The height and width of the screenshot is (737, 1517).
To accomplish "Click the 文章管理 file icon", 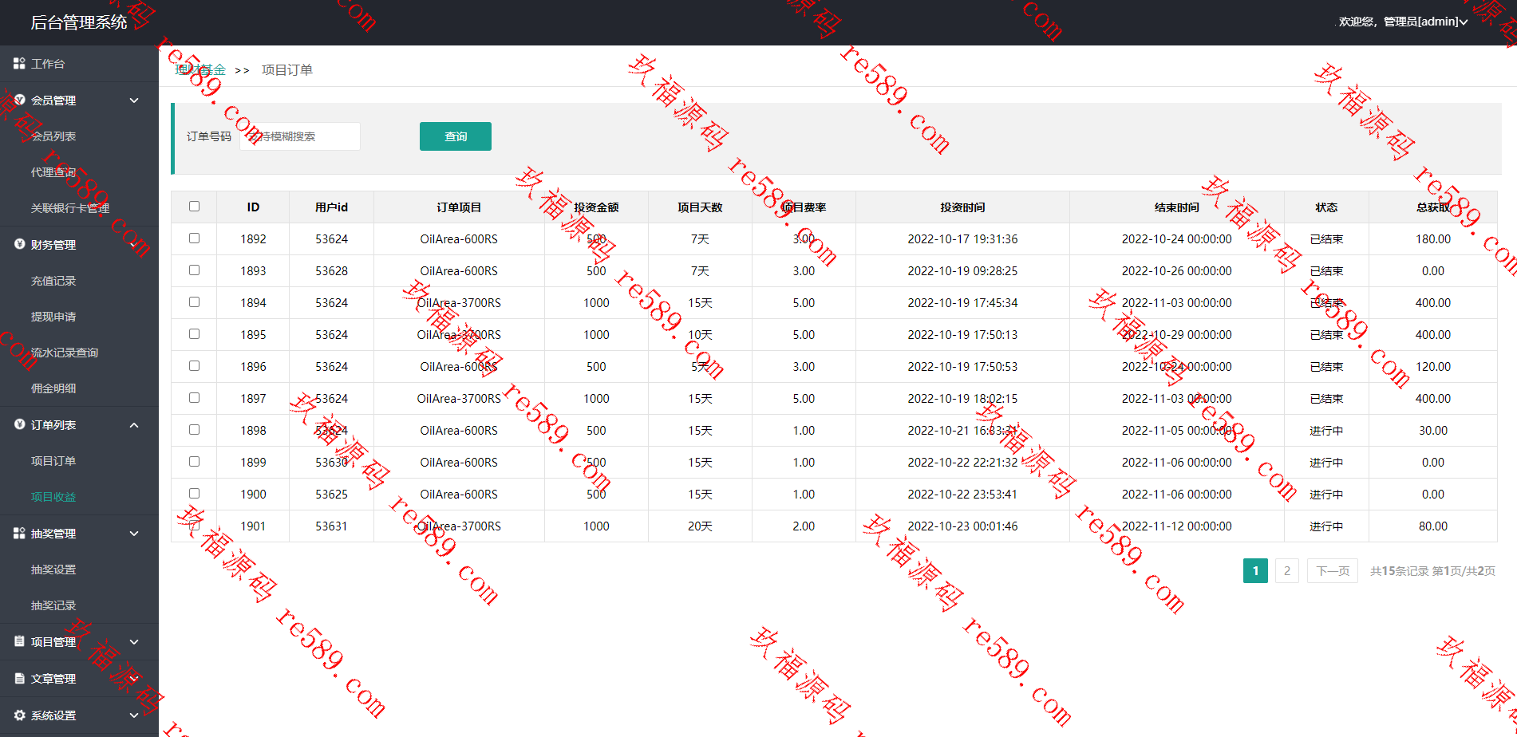I will 19,678.
